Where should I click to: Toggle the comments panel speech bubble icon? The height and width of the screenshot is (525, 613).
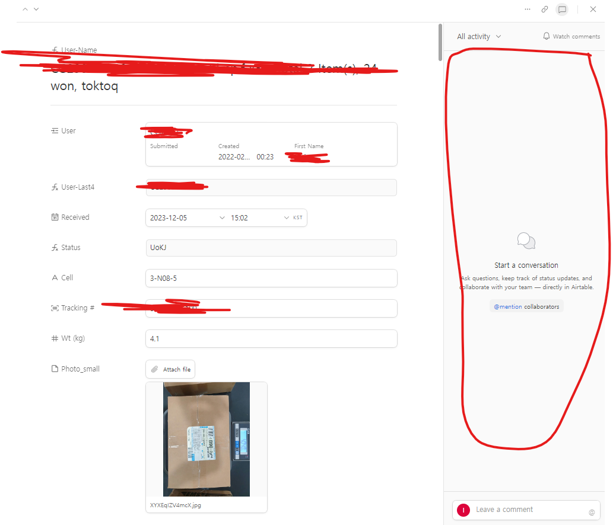pos(562,9)
